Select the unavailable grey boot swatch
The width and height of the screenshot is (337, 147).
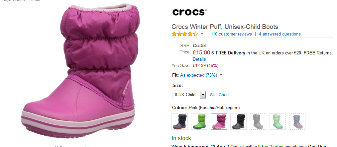tap(258, 122)
